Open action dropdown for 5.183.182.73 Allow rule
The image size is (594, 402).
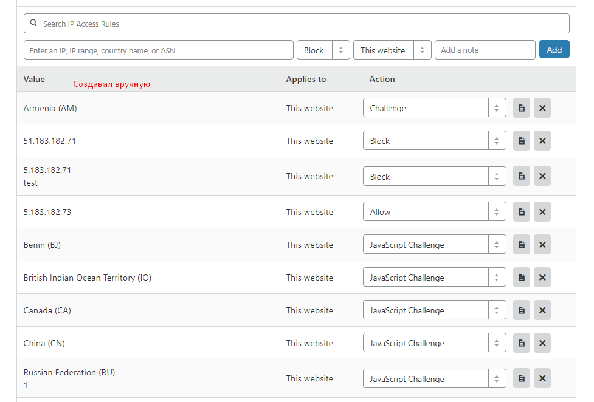pyautogui.click(x=434, y=212)
